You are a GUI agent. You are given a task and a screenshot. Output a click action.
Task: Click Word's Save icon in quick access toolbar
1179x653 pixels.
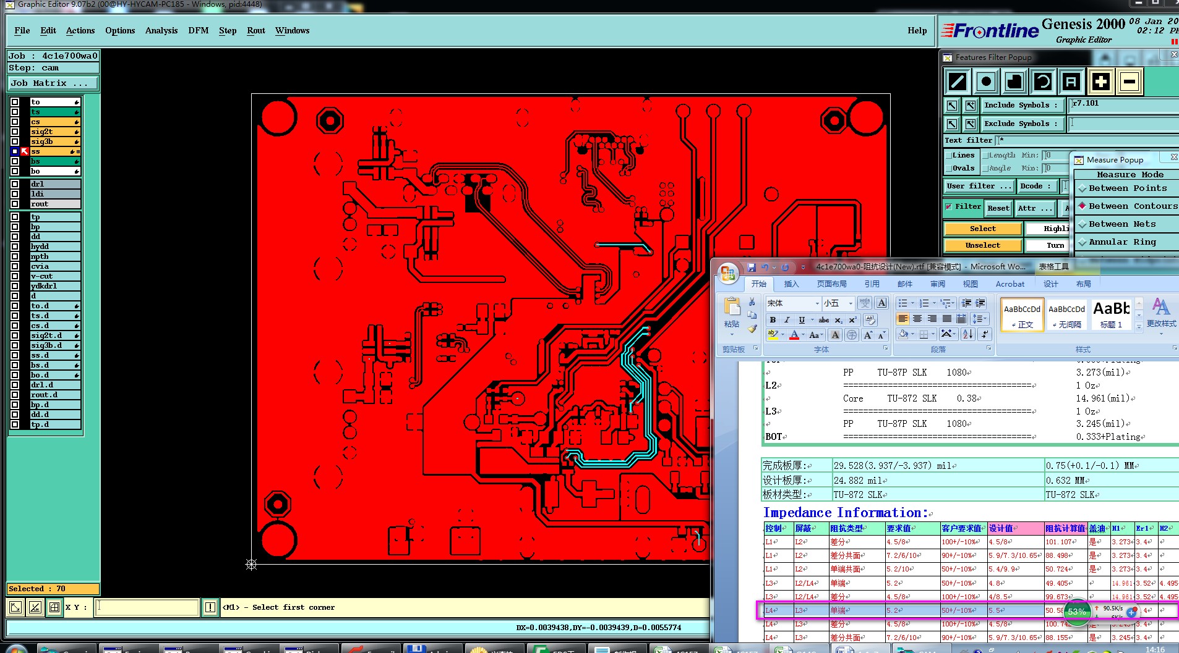(752, 267)
